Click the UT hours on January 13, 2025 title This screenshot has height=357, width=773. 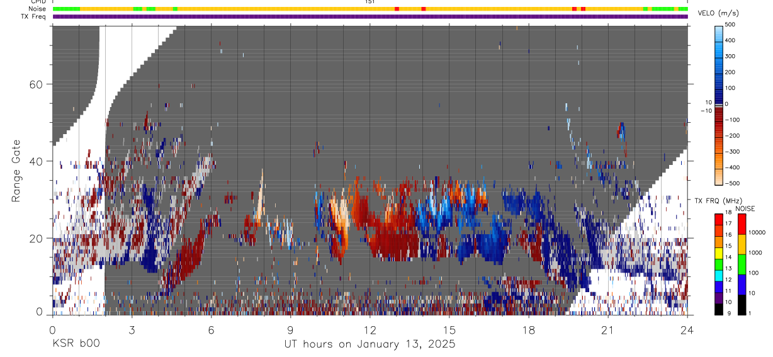pyautogui.click(x=370, y=344)
